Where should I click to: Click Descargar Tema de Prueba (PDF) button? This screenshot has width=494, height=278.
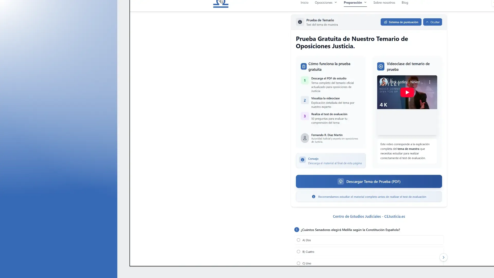pos(369,181)
